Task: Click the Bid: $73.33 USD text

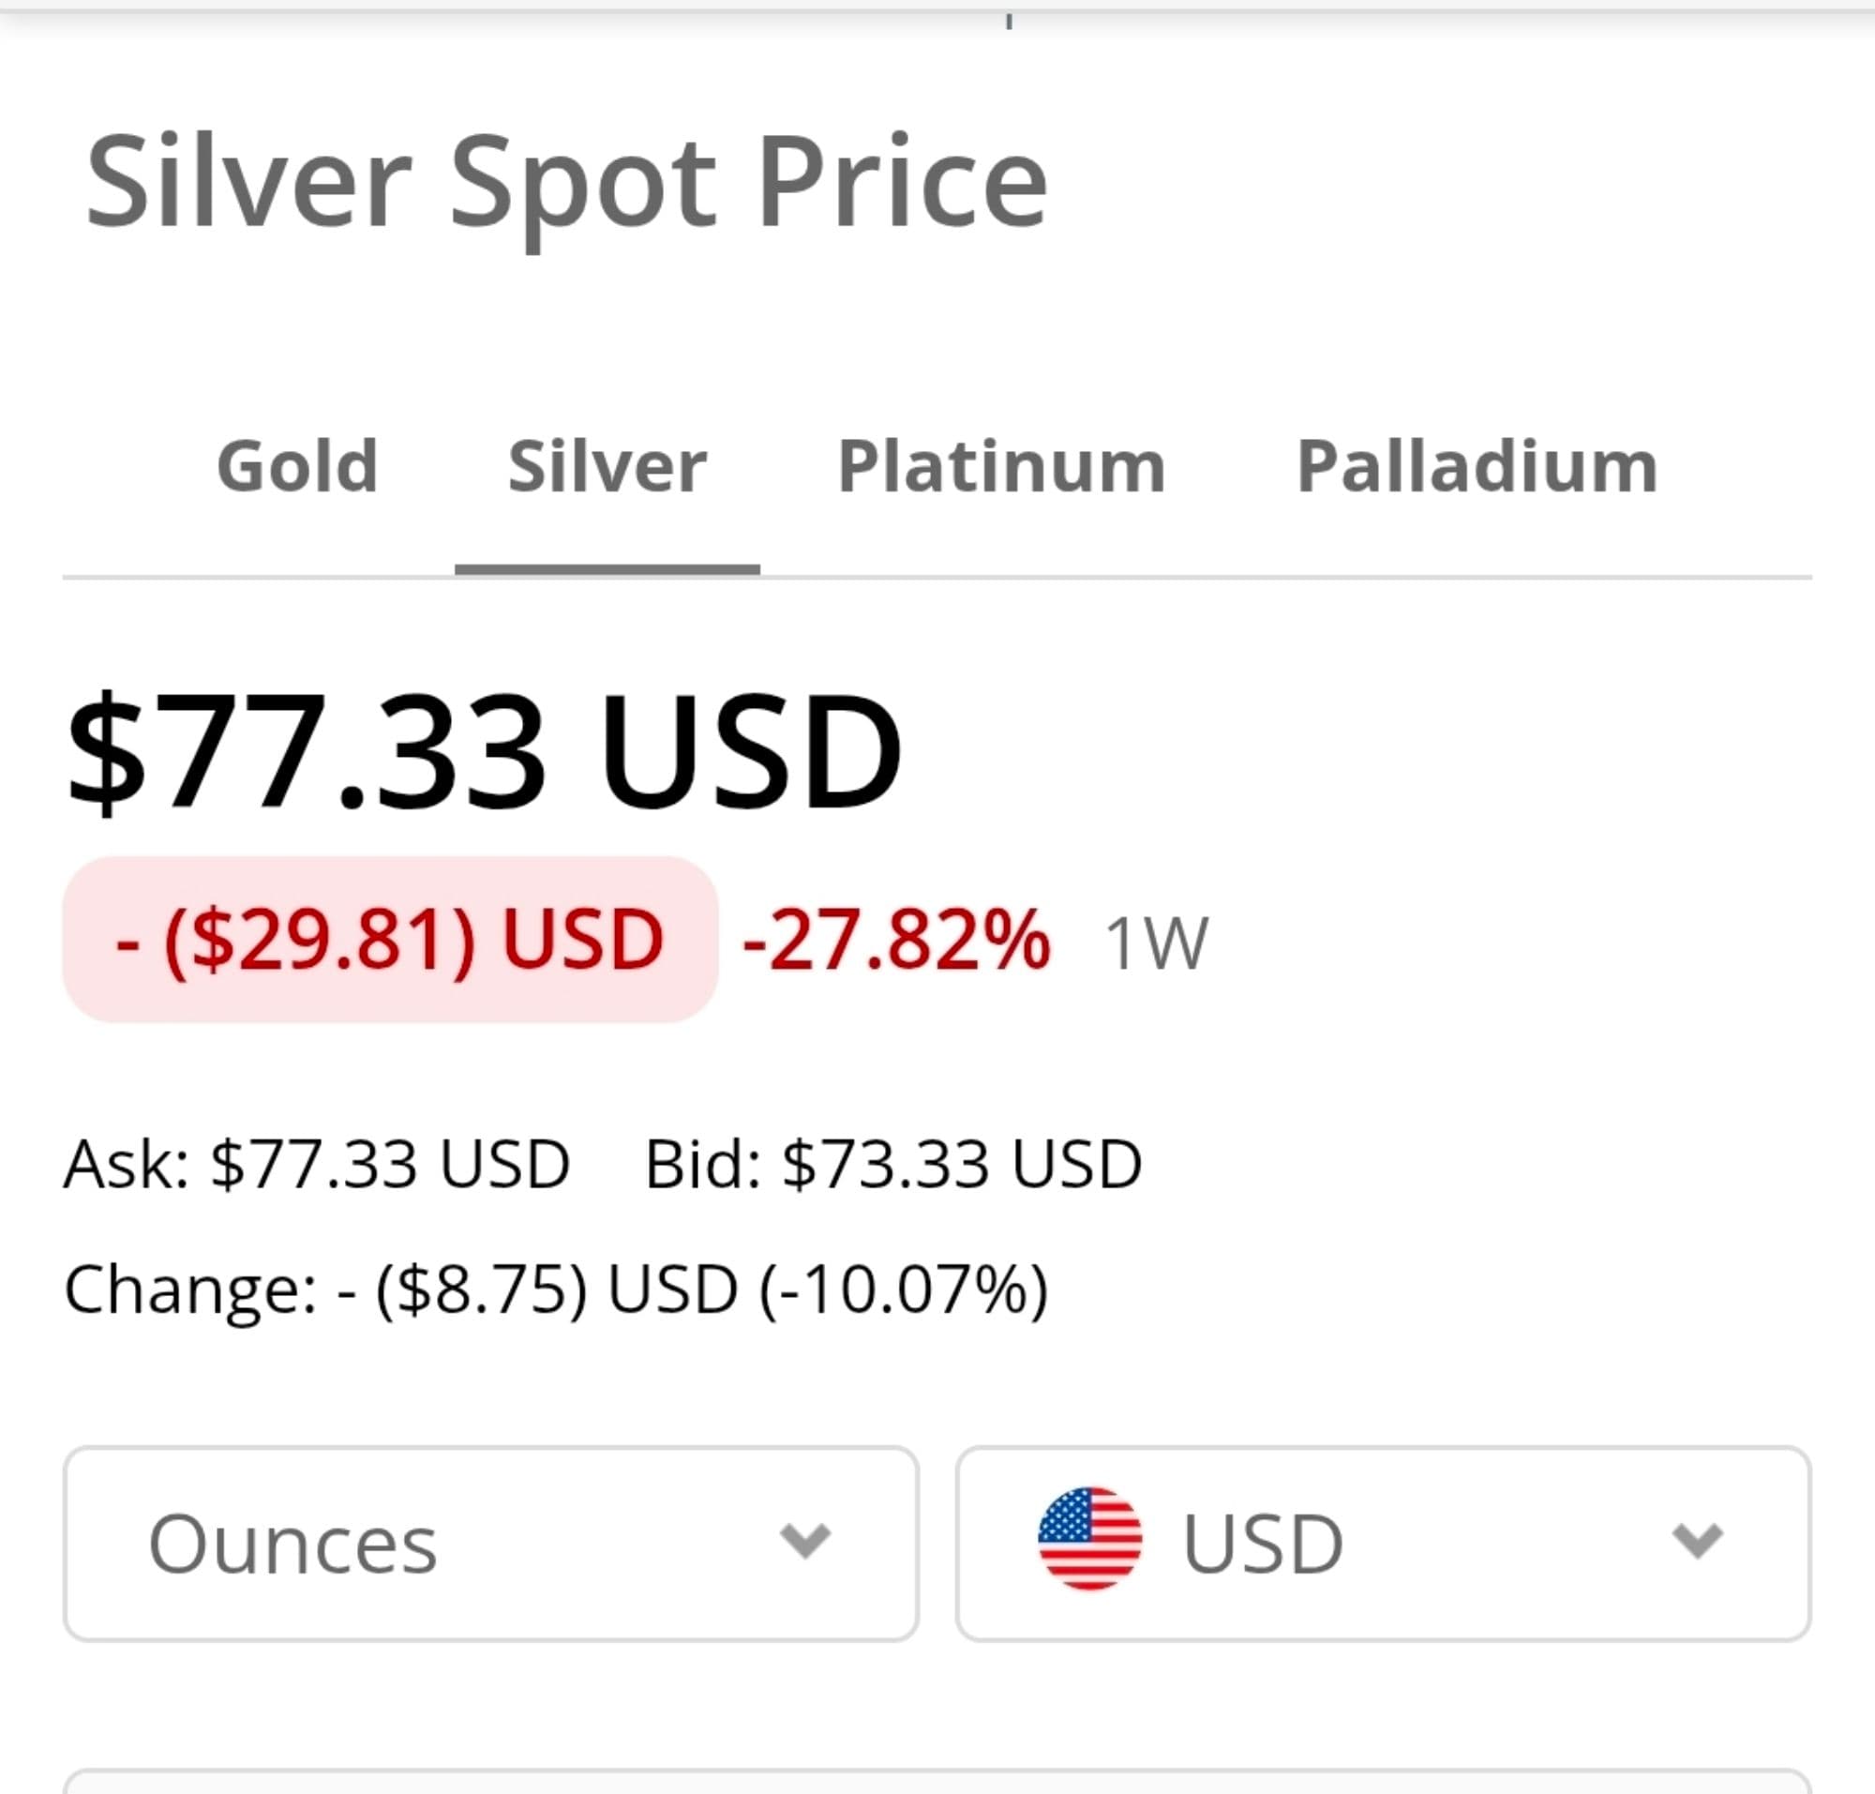Action: 893,1165
